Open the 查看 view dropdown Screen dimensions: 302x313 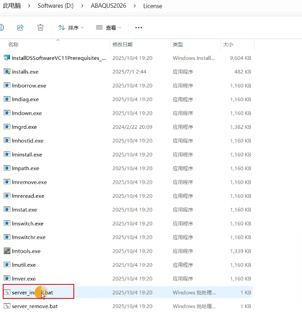pos(108,28)
